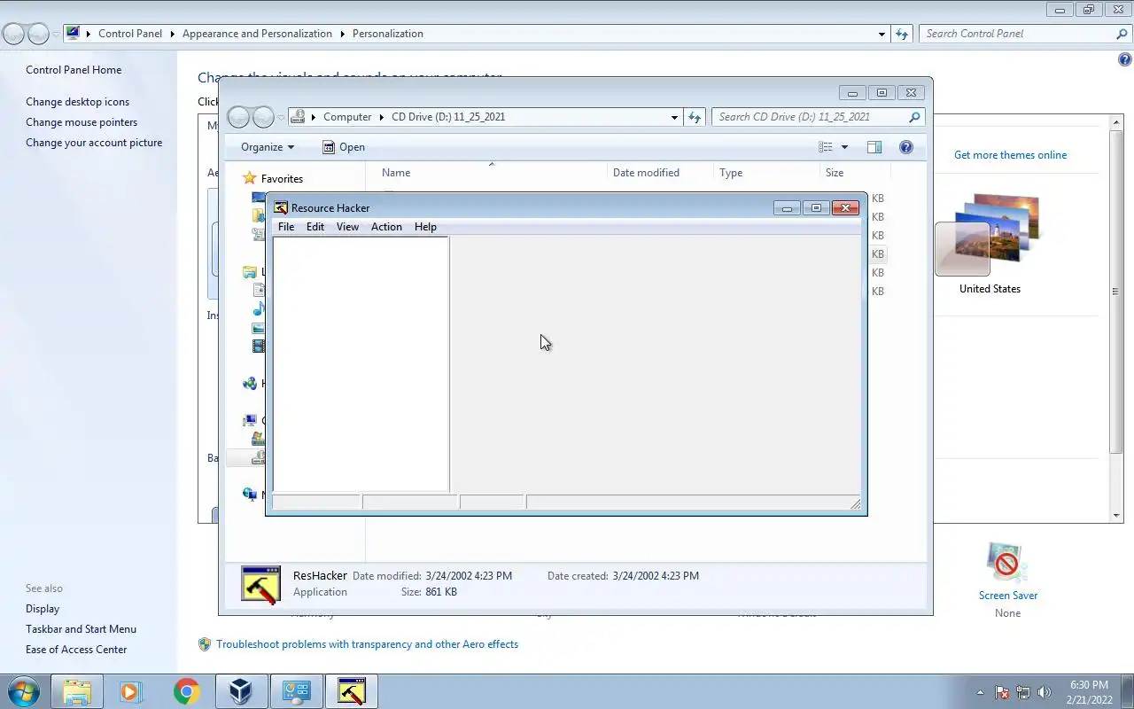Click the Control Panel Home link

(x=74, y=70)
